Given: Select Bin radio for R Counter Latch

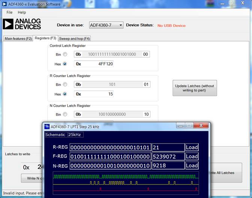Looking at the screenshot, I should click(x=65, y=84).
